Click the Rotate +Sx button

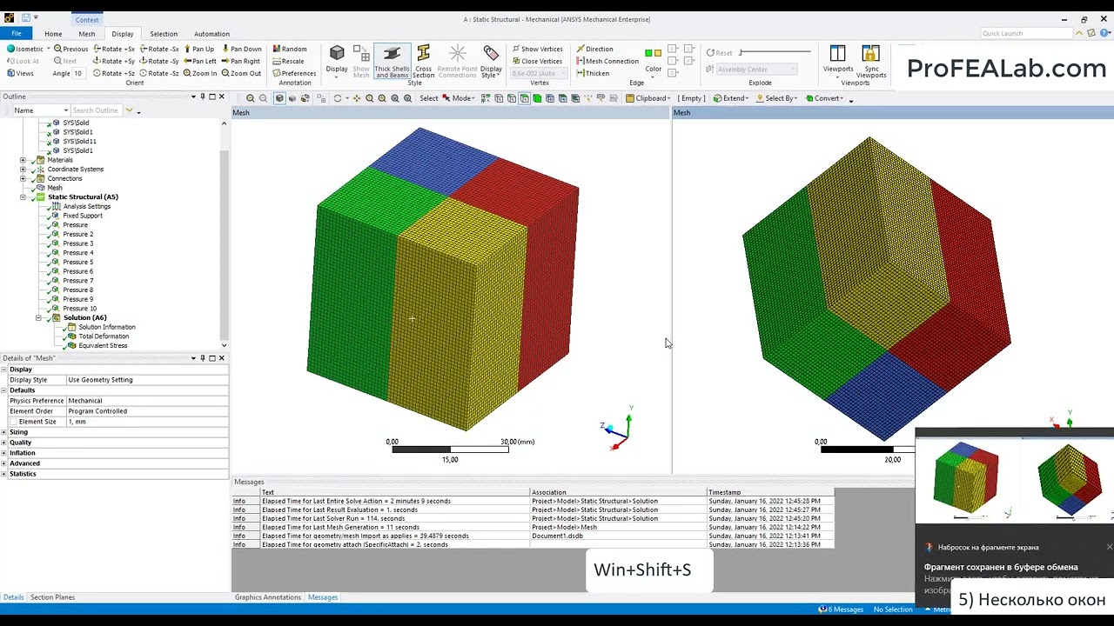point(114,49)
